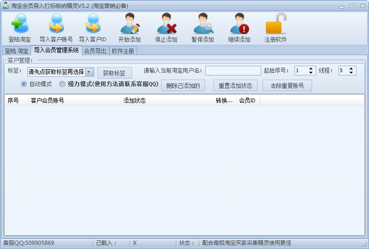
Task: Decrease 线程 value with down arrow
Action: point(351,73)
